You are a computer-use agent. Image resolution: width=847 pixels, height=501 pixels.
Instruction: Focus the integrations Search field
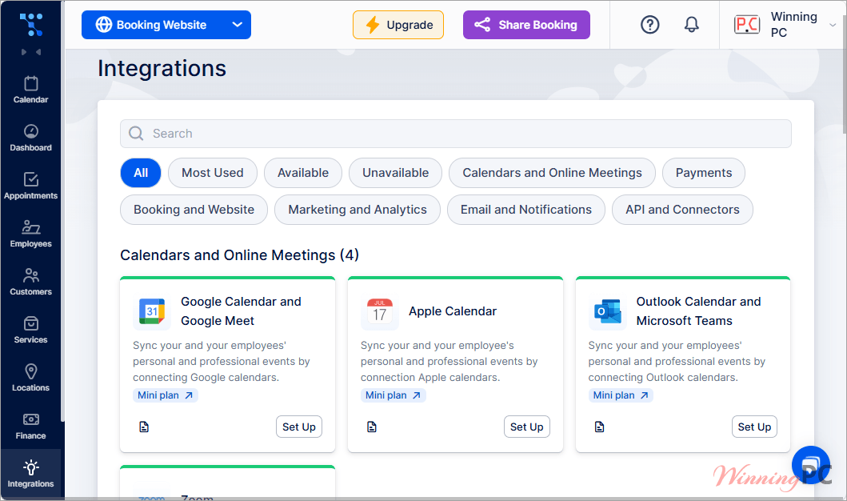(x=456, y=134)
